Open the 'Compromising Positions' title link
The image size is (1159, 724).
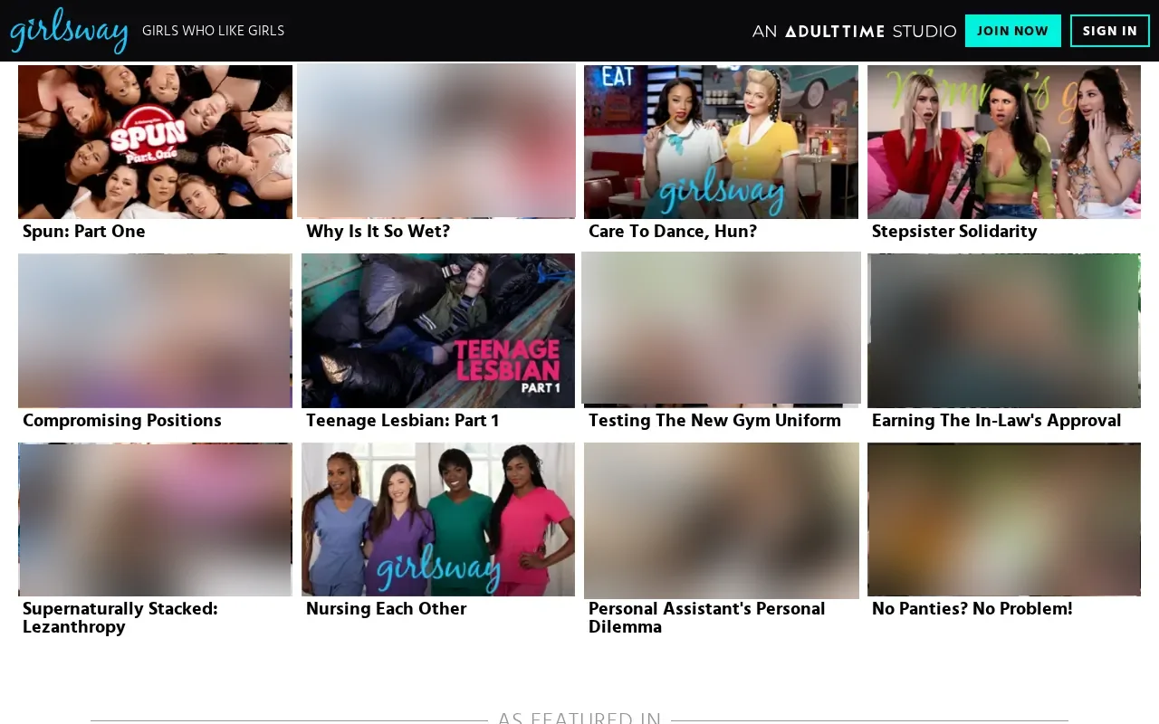[x=122, y=421]
